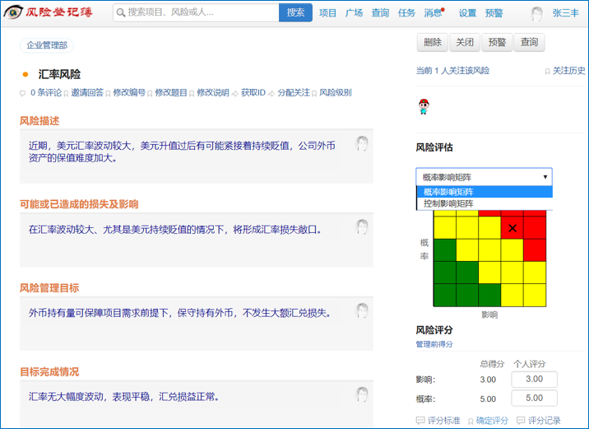Click 获取ID link

point(253,92)
